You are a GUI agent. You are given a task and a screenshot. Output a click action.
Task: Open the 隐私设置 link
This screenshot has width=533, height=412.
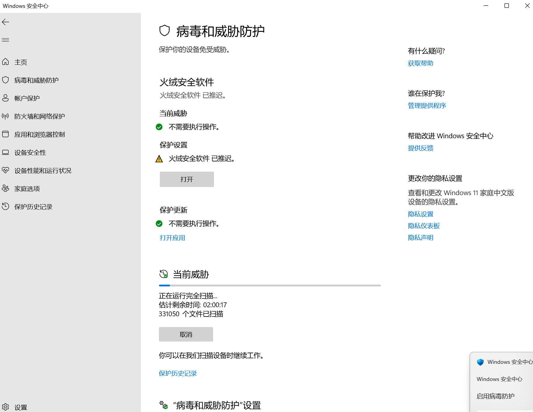coord(420,214)
